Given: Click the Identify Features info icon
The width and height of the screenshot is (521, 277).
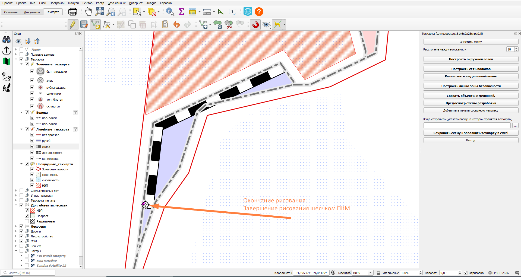Looking at the screenshot, I should (170, 12).
